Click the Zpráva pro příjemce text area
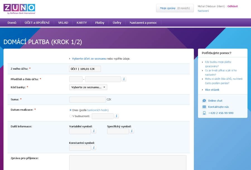 pos(128,162)
